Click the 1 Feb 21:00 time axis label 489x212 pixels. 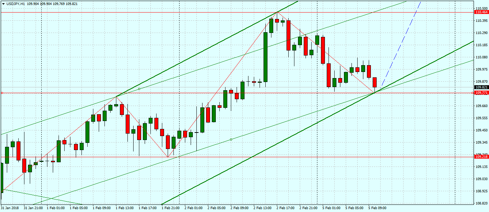click(170, 208)
